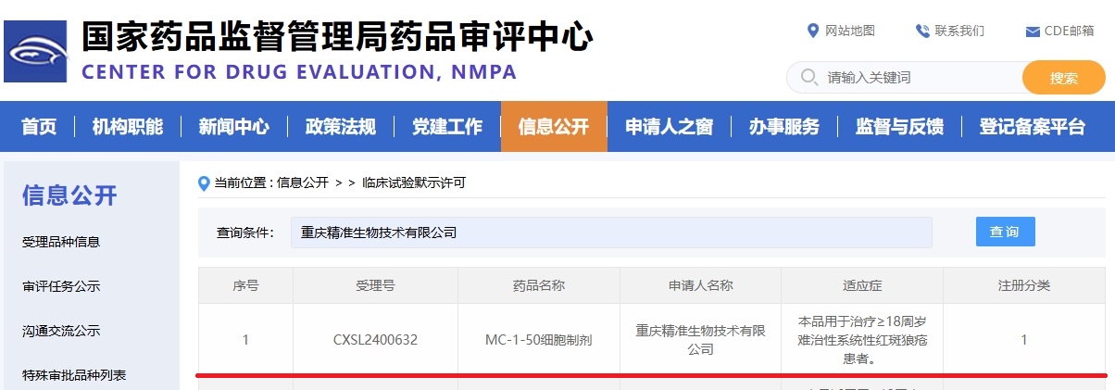Image resolution: width=1115 pixels, height=390 pixels.
Task: Open the 机构职能 menu item
Action: pos(128,127)
